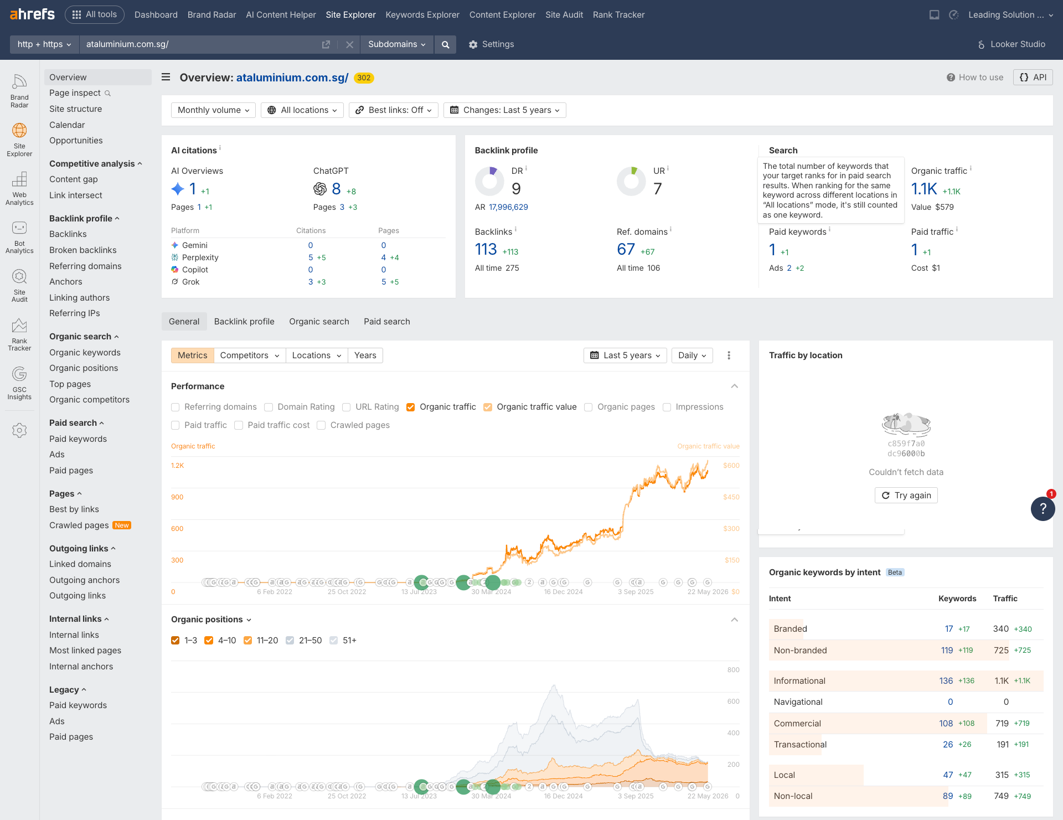This screenshot has height=820, width=1063.
Task: Click the API button
Action: coord(1033,78)
